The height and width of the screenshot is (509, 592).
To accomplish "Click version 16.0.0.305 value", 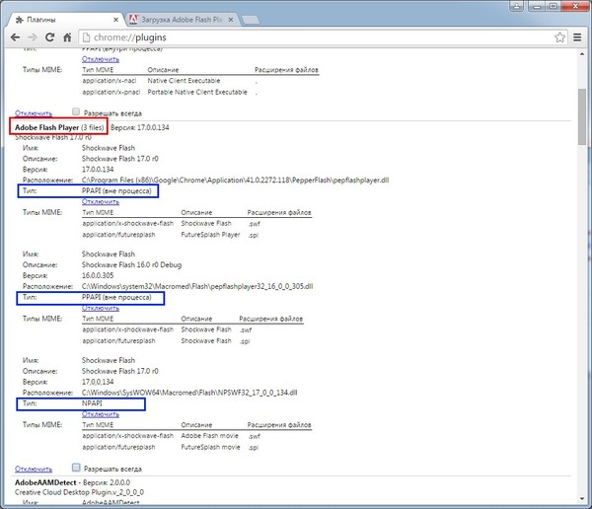I will coord(98,275).
